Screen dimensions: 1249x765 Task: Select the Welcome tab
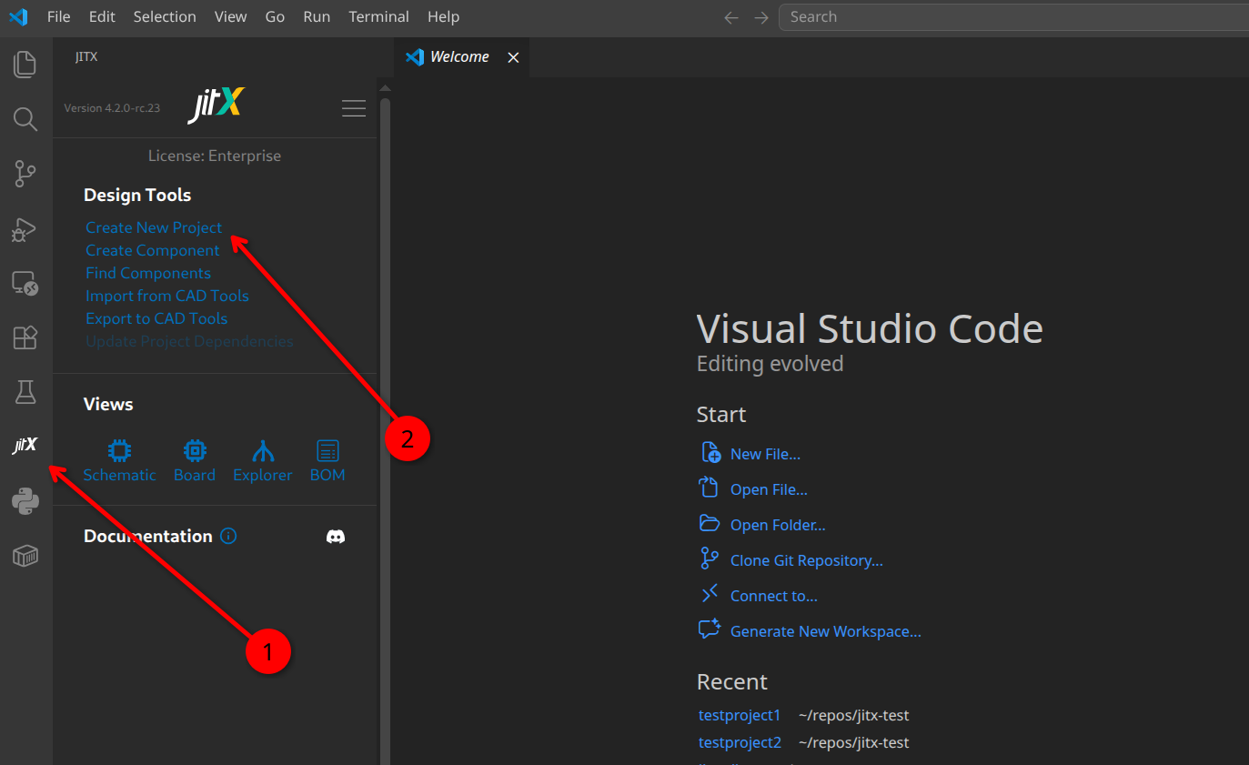(x=462, y=57)
